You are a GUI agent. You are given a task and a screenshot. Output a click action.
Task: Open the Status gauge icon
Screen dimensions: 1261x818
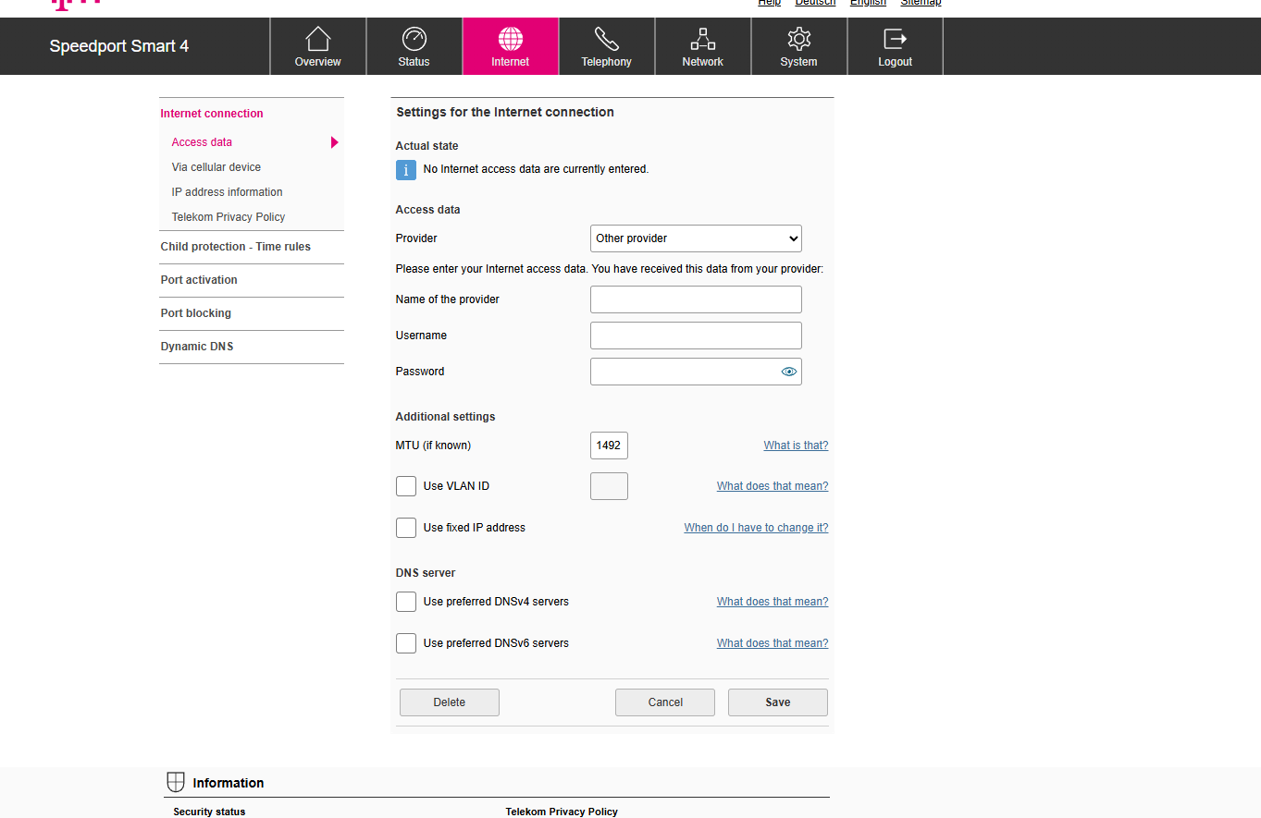[x=414, y=39]
